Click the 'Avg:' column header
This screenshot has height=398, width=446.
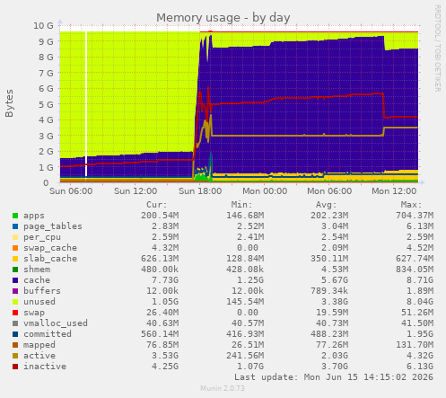(327, 205)
